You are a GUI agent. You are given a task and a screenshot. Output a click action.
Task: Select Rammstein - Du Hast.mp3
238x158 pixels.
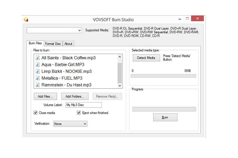point(67,85)
